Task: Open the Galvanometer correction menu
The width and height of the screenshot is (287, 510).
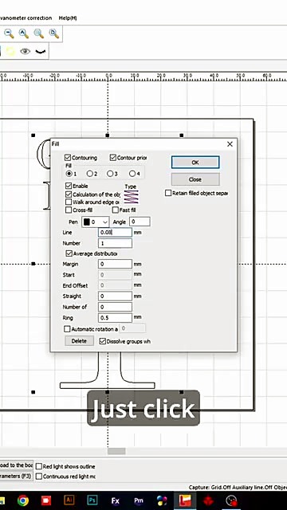Action: [26, 18]
